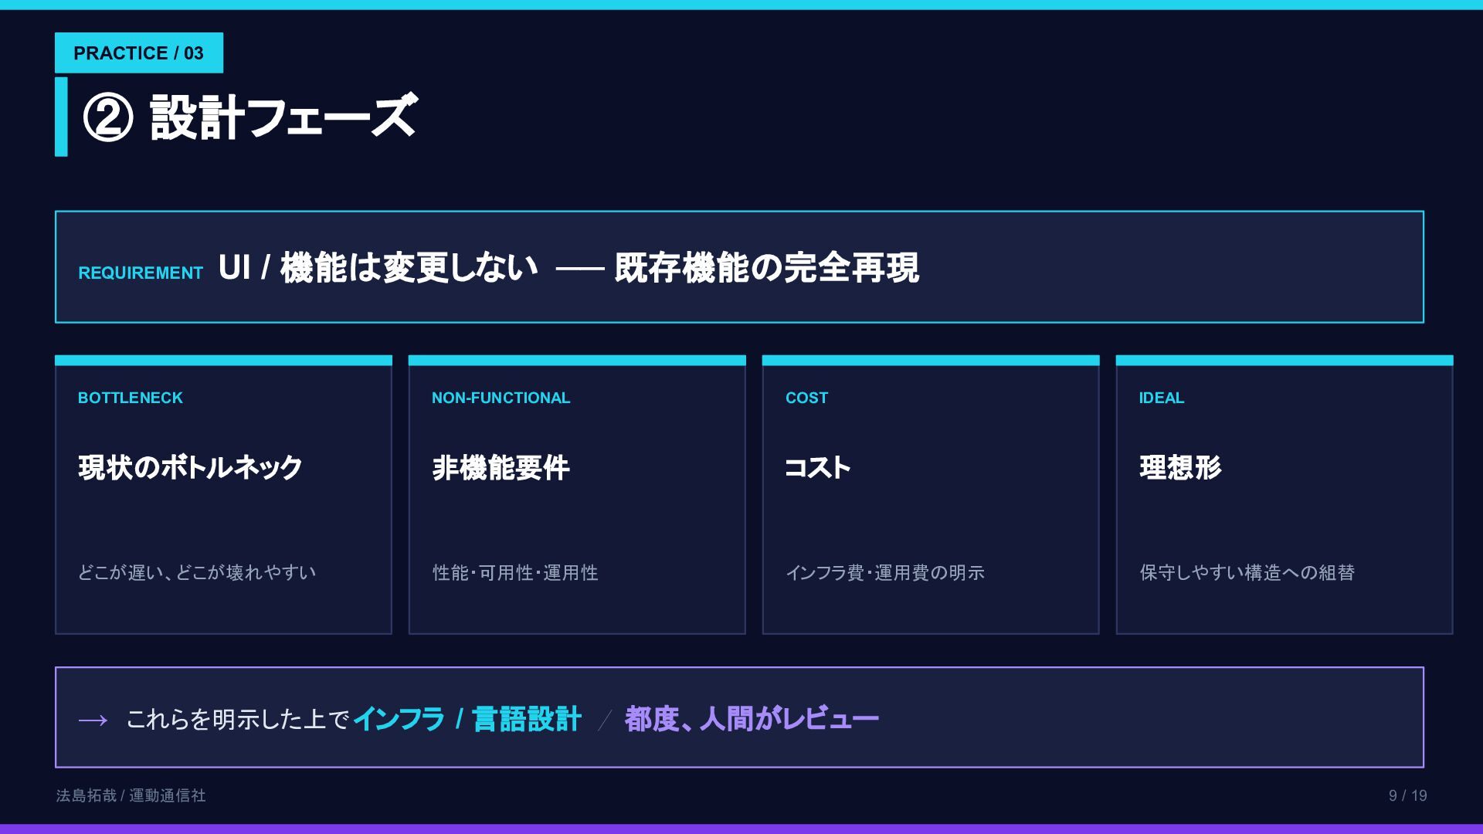Click the PRACTICE / 03 badge
The height and width of the screenshot is (834, 1483).
pos(139,53)
